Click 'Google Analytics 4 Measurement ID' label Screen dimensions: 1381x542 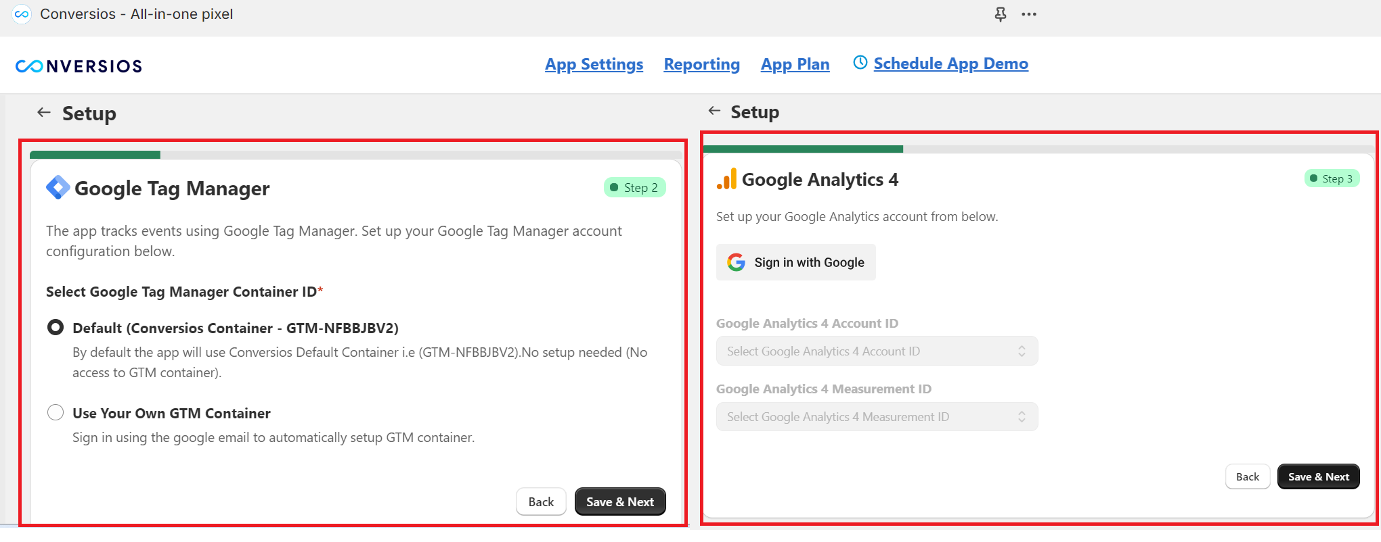(824, 389)
